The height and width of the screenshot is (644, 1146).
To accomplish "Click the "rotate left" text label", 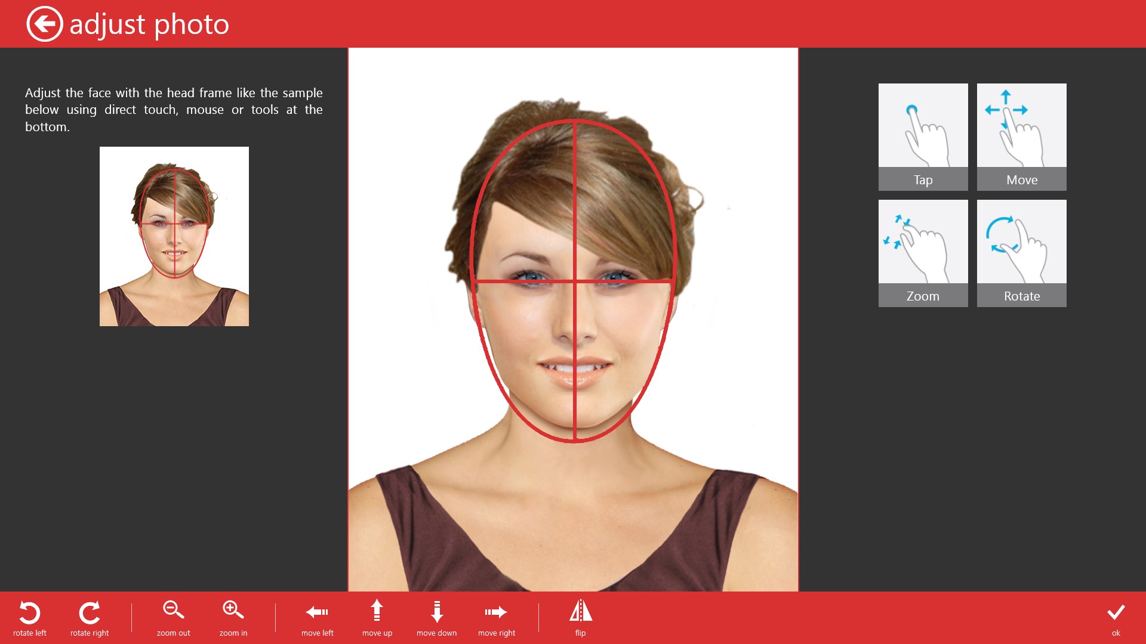I will tap(30, 633).
